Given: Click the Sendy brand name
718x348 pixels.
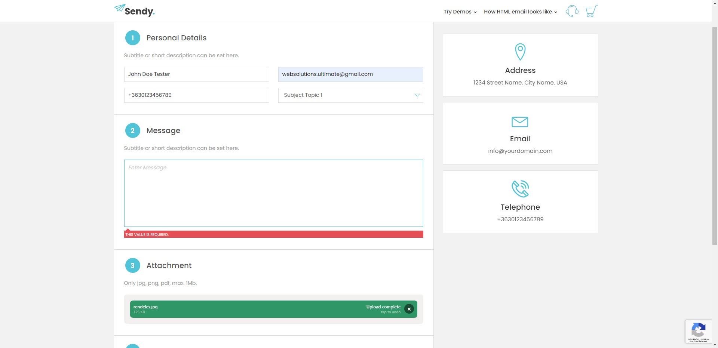Looking at the screenshot, I should [x=139, y=12].
